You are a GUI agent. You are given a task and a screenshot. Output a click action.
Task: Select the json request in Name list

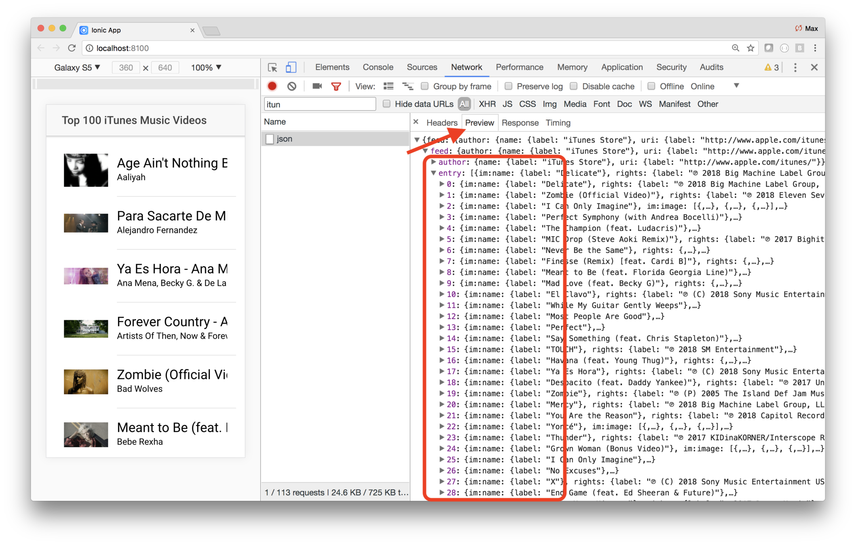(x=284, y=139)
